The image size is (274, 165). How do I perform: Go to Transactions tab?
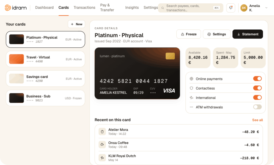84,8
